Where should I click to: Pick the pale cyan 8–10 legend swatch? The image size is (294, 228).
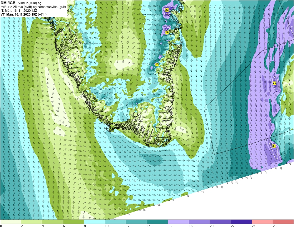(94, 222)
